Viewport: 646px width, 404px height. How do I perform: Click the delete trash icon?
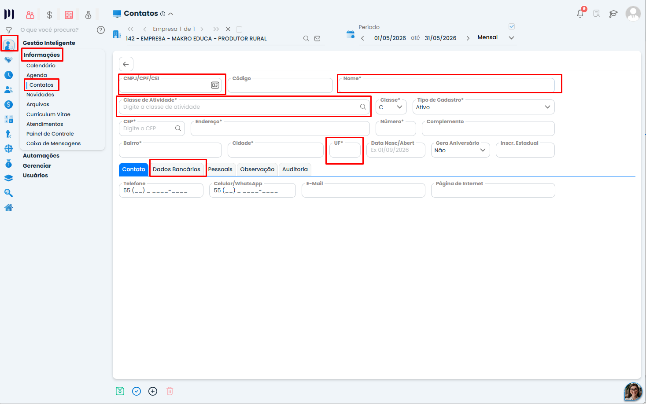click(170, 391)
